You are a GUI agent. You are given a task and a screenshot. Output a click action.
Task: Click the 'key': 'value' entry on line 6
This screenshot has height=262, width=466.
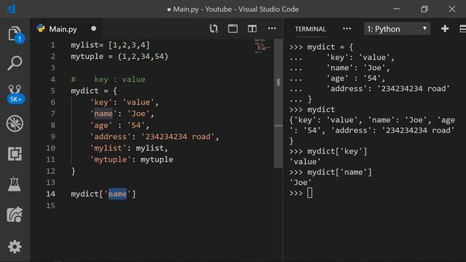pos(125,103)
